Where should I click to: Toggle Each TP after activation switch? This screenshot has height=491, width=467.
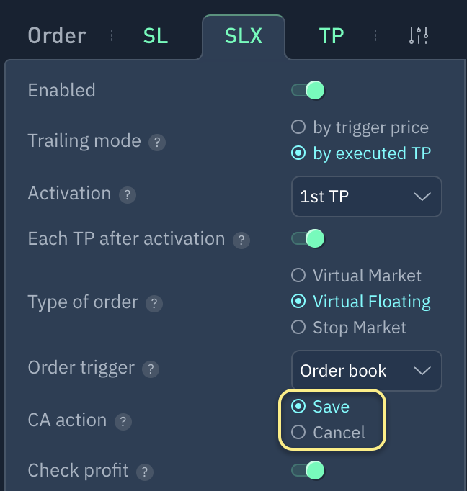308,238
